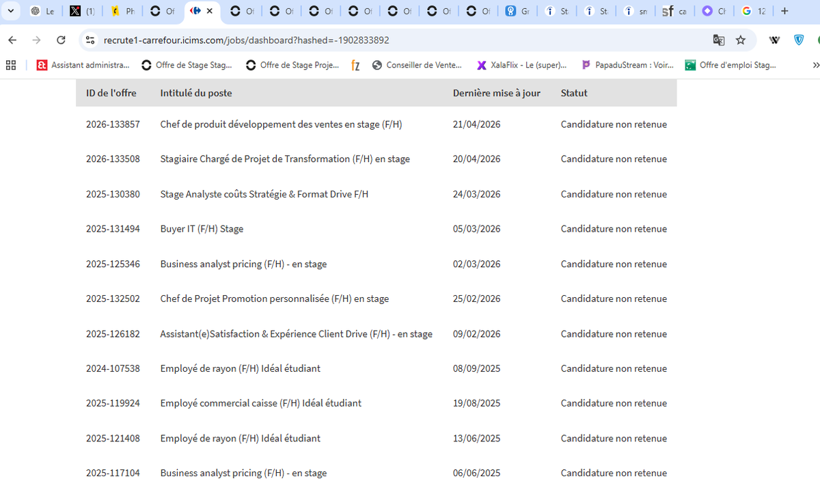Expand the bookmarks overflow chevron

(x=815, y=66)
